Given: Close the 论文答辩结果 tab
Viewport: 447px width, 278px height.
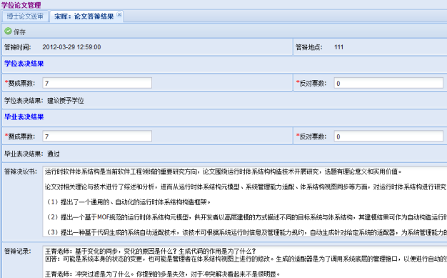Looking at the screenshot, I should (x=119, y=14).
